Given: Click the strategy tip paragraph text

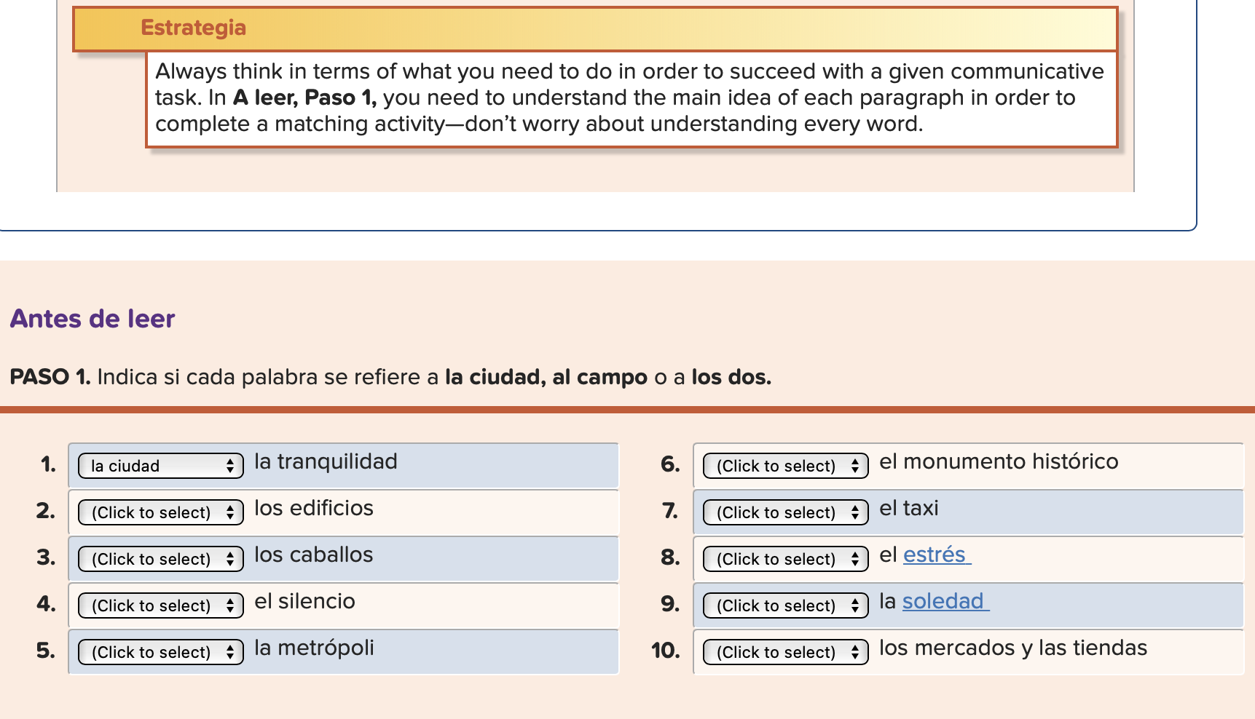Looking at the screenshot, I should pos(629,98).
